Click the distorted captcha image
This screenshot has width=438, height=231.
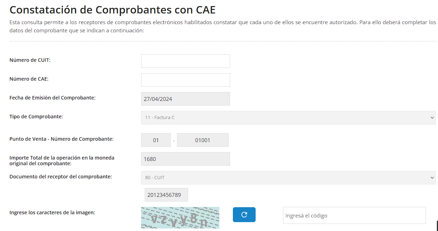(x=180, y=217)
